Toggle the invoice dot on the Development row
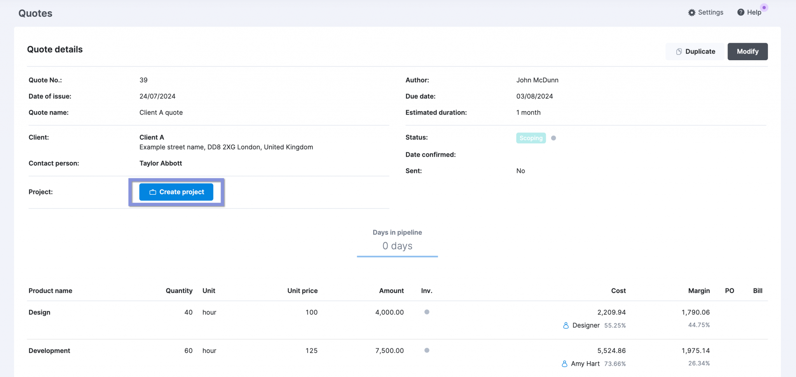796x377 pixels. click(427, 350)
